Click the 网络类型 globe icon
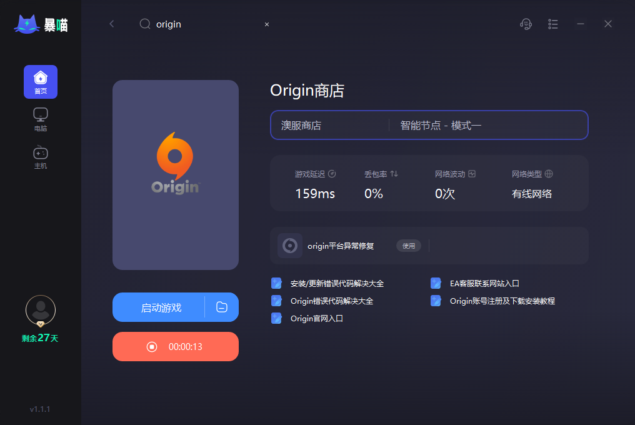Image resolution: width=635 pixels, height=425 pixels. tap(549, 174)
